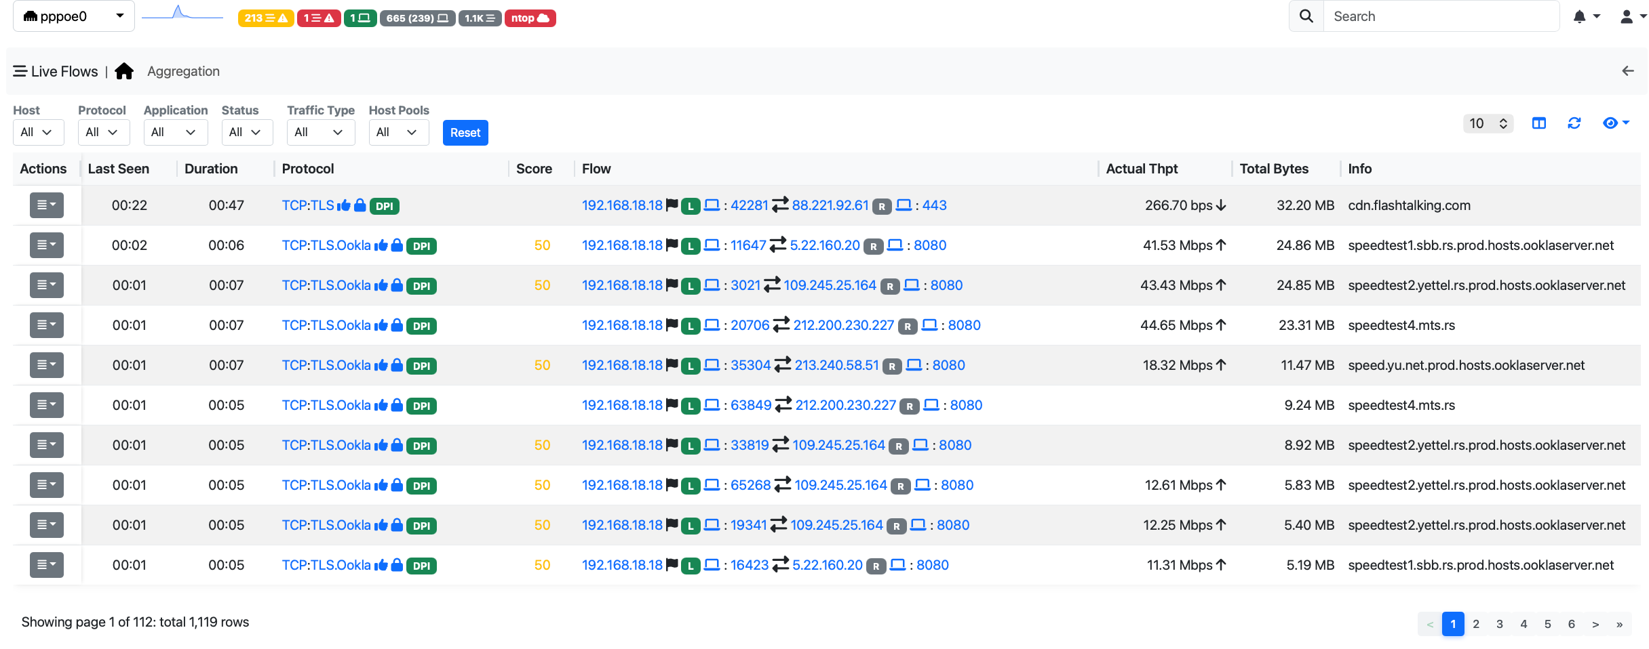Sort by the Total Bytes column header
Viewport: 1649px width, 649px height.
[x=1274, y=169]
